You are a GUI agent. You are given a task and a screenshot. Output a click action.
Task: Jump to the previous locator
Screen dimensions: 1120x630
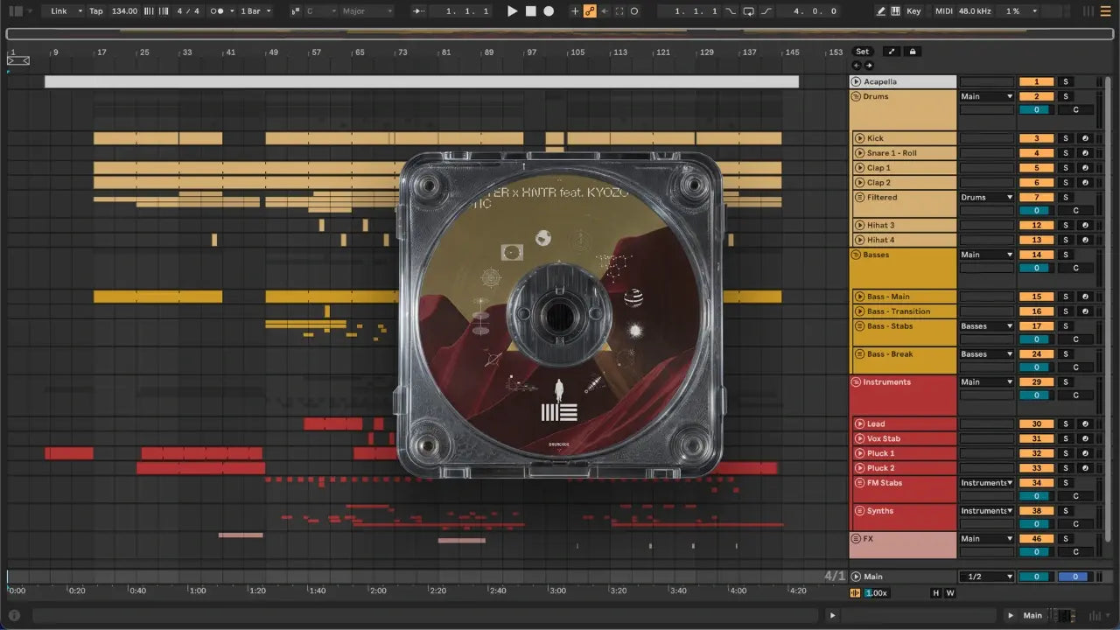click(857, 66)
